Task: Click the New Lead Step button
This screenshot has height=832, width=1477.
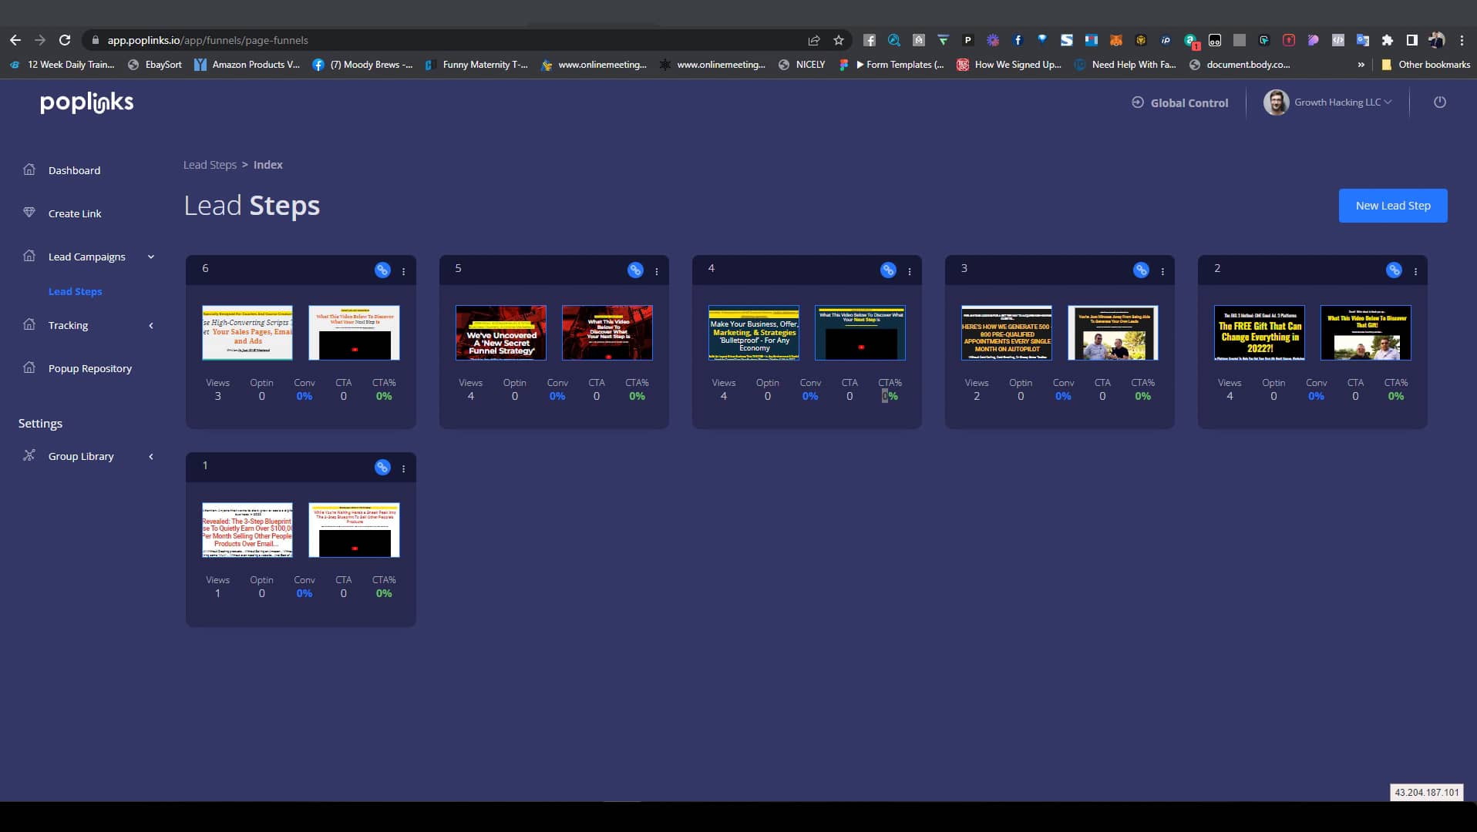Action: (x=1392, y=206)
